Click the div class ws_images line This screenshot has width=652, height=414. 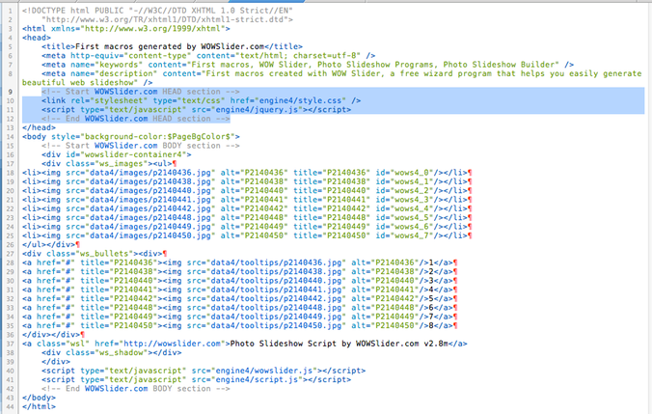pos(109,164)
